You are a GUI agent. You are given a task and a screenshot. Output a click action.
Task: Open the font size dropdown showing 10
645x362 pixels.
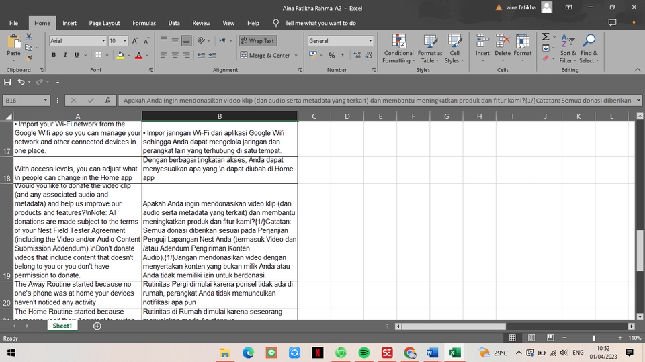tap(125, 41)
